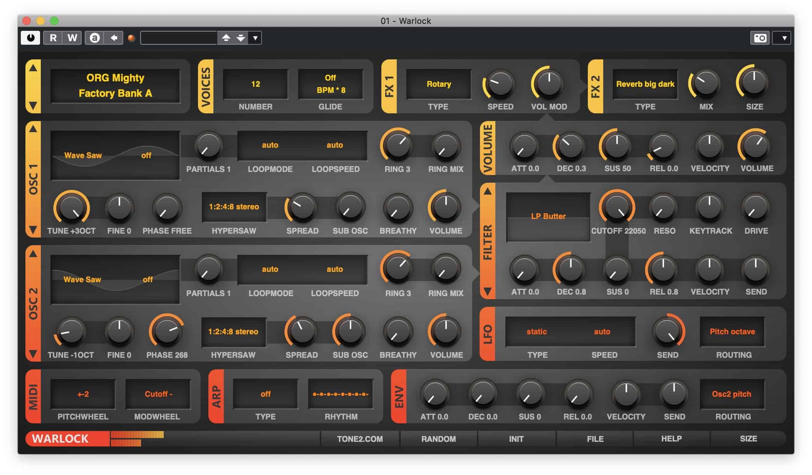This screenshot has height=475, width=812.
Task: Adjust the FX 1 Speed knob
Action: point(500,84)
